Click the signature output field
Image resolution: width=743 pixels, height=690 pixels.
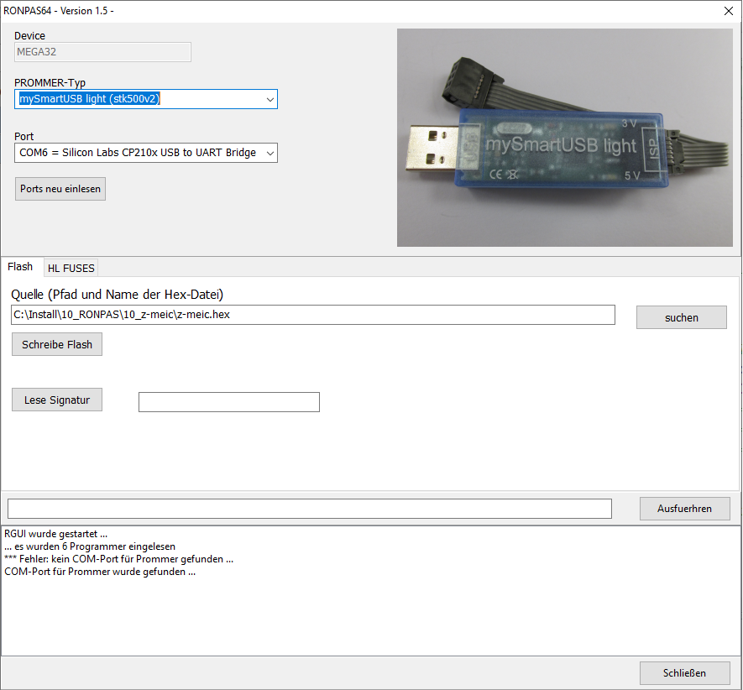point(229,402)
